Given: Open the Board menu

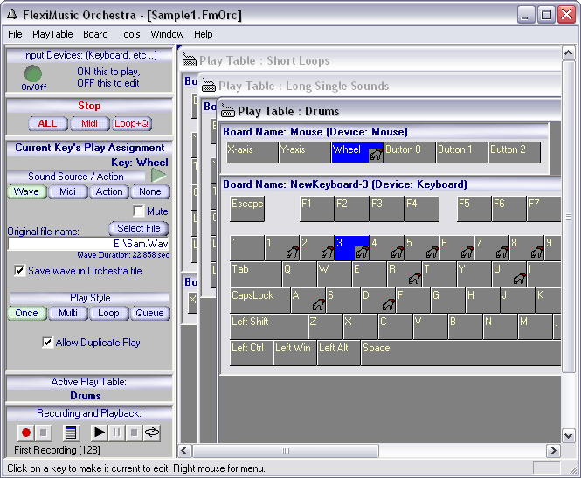Looking at the screenshot, I should click(95, 34).
